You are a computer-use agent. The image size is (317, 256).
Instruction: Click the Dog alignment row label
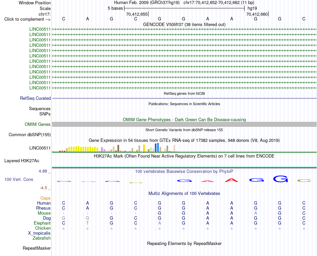tap(47, 218)
